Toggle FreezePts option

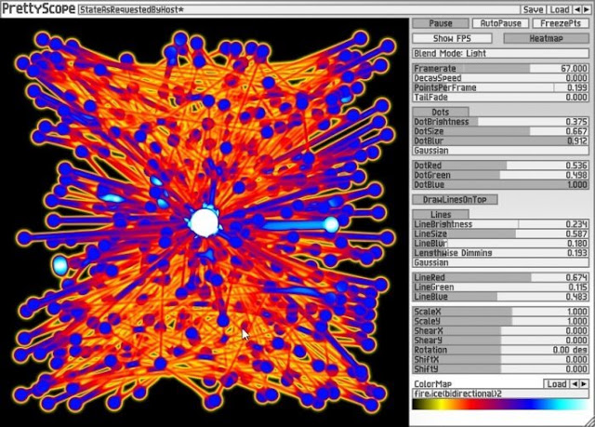pos(561,23)
